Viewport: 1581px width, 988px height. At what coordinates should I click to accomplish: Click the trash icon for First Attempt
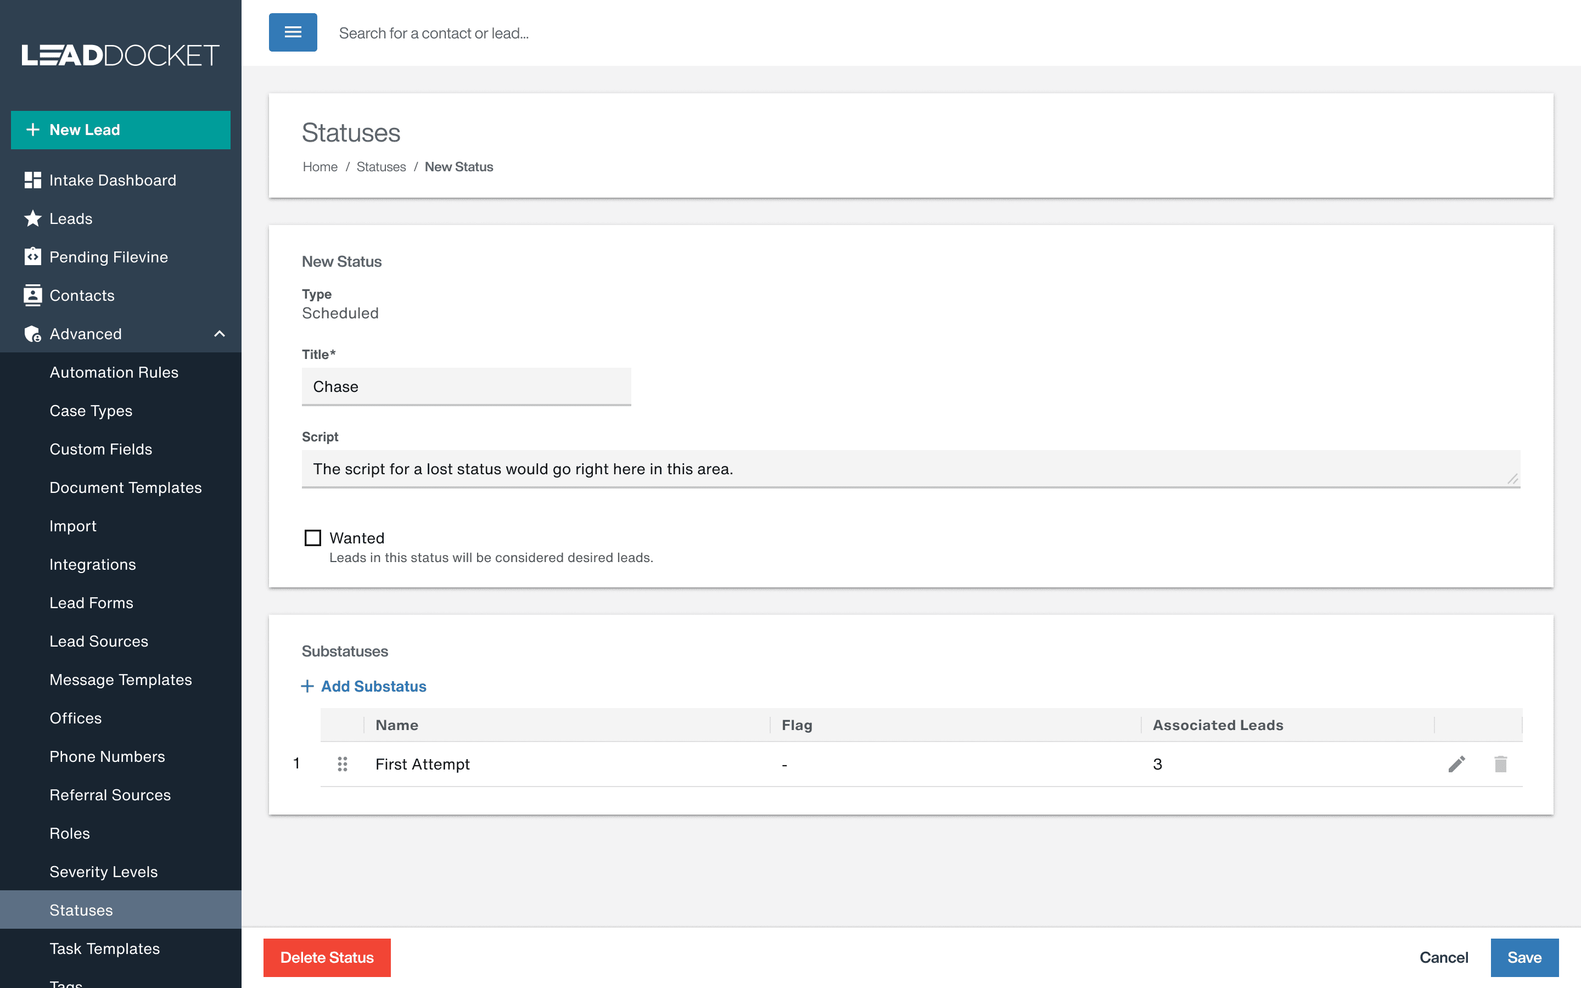1501,763
